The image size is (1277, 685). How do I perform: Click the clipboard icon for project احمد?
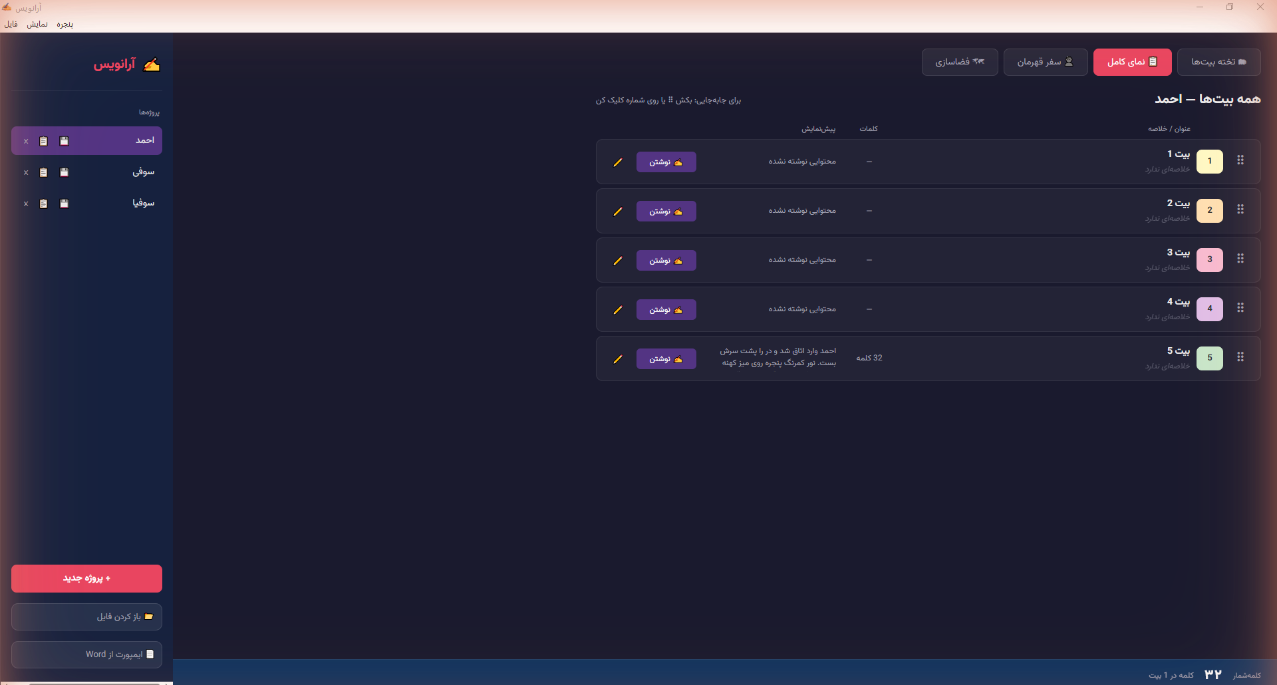pos(43,141)
